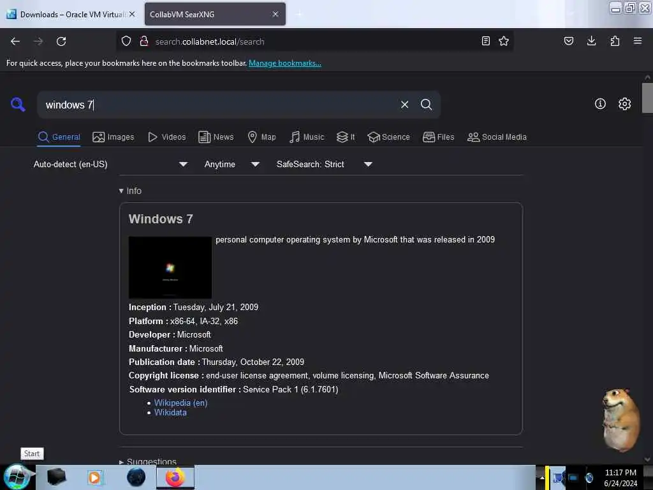Click the Firefox taskbar icon
This screenshot has height=490, width=653.
[x=175, y=477]
